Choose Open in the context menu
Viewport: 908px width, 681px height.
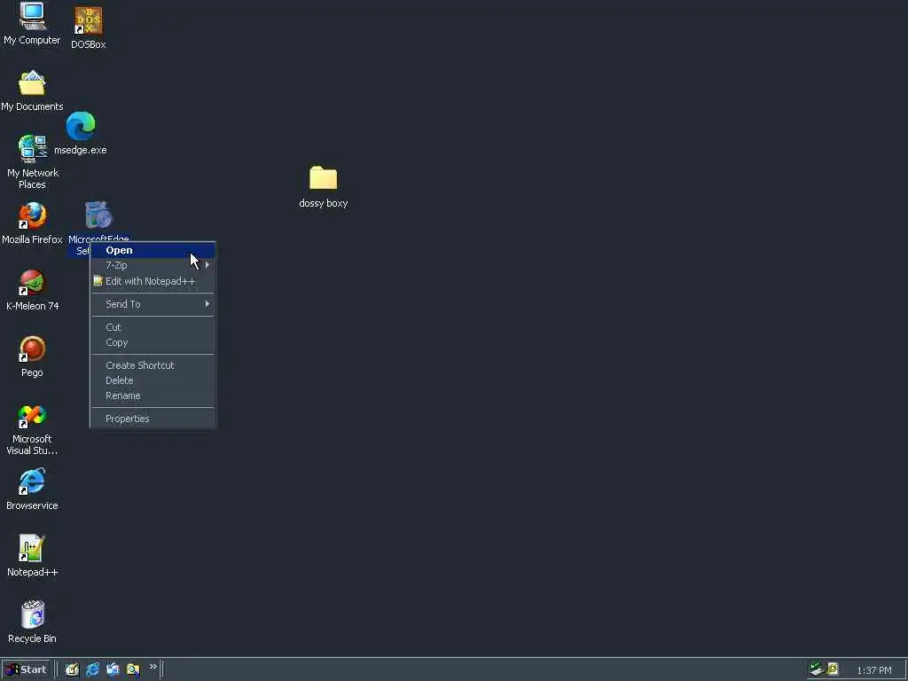point(153,250)
